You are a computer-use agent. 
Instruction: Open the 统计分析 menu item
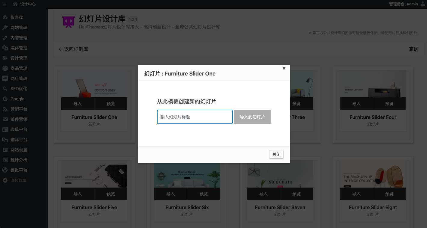click(x=19, y=160)
